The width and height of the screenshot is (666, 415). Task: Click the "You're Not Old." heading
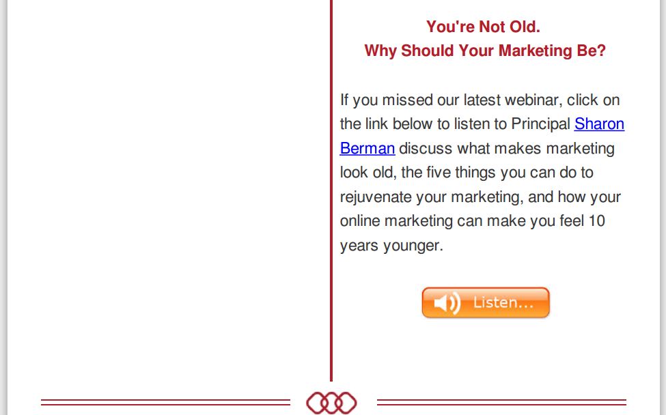coord(483,27)
